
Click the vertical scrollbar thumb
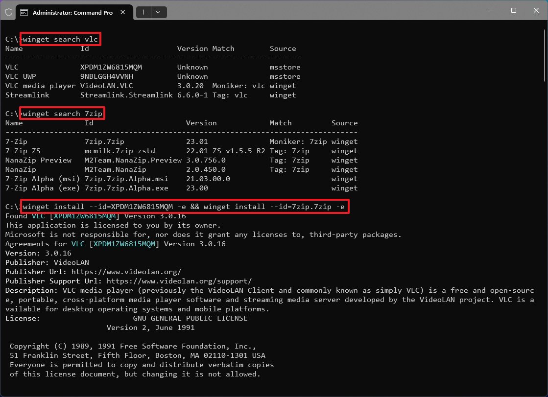click(545, 56)
